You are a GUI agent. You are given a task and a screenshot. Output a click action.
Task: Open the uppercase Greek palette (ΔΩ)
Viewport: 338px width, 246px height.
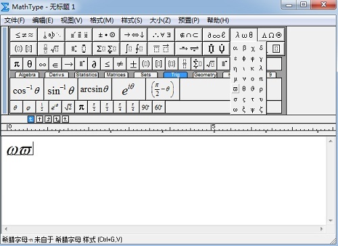click(271, 35)
